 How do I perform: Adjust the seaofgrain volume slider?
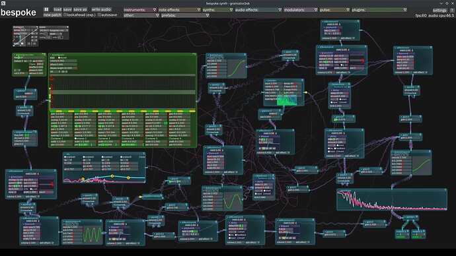pos(63,61)
